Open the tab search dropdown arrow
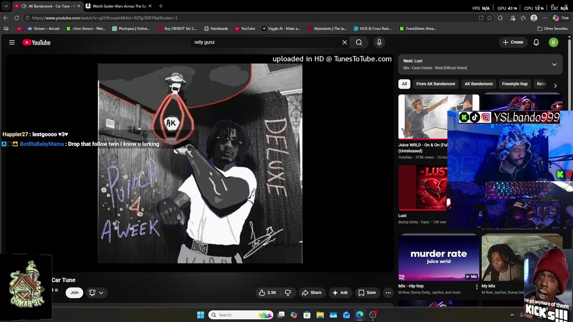 point(6,6)
